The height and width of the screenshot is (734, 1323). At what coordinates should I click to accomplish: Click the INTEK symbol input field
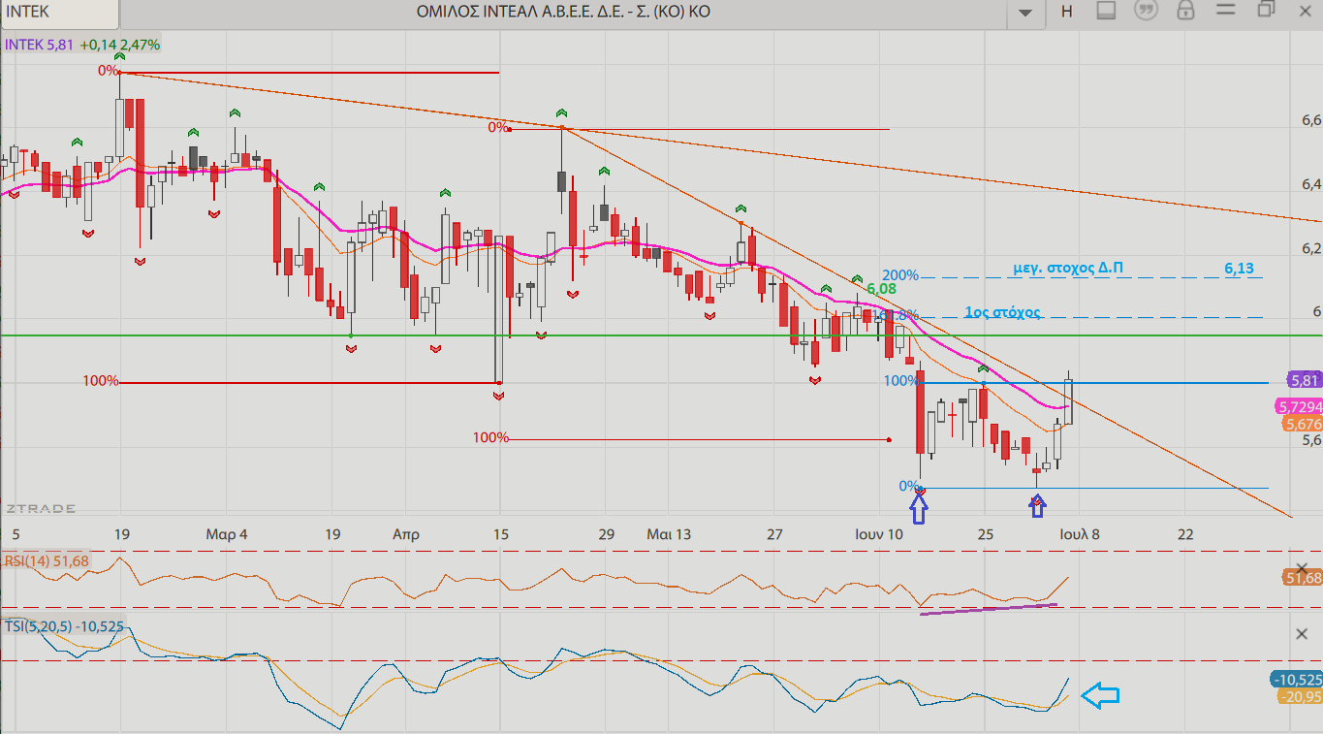(61, 13)
